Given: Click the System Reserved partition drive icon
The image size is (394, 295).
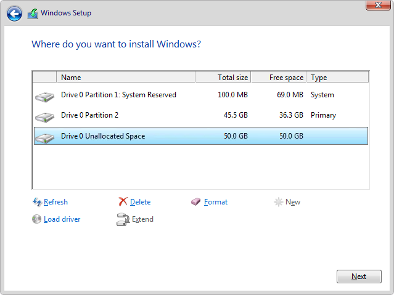Looking at the screenshot, I should [44, 96].
